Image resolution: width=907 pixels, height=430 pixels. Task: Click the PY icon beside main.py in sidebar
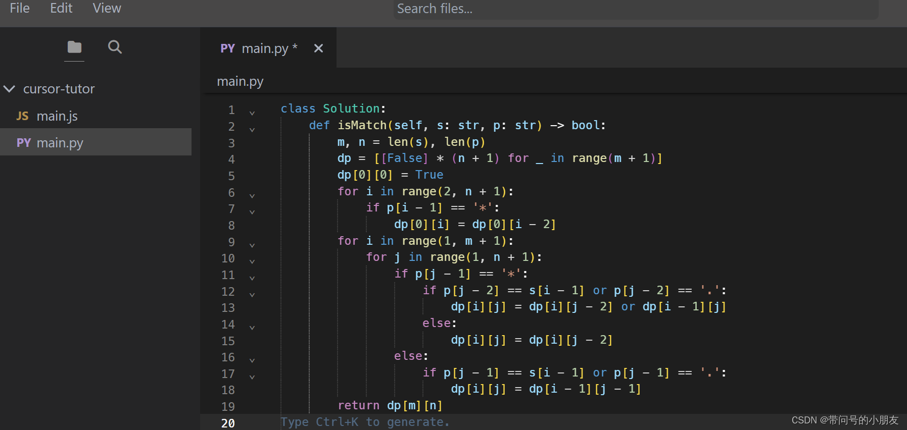click(x=24, y=143)
